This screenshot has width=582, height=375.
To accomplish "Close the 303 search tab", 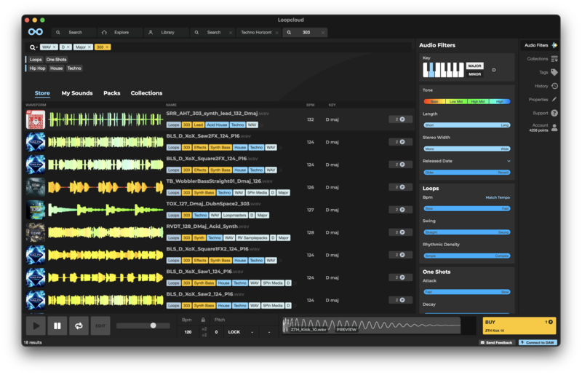I will click(x=323, y=33).
